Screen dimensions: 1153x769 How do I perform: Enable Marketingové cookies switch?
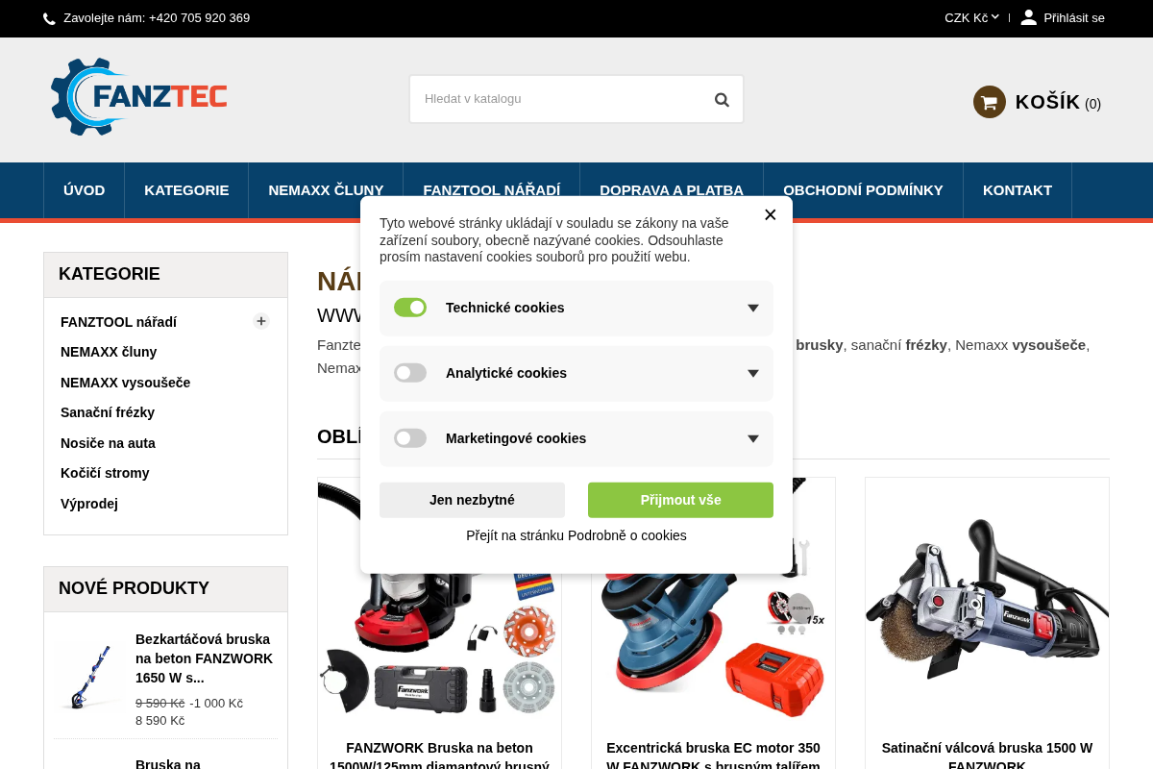click(410, 438)
